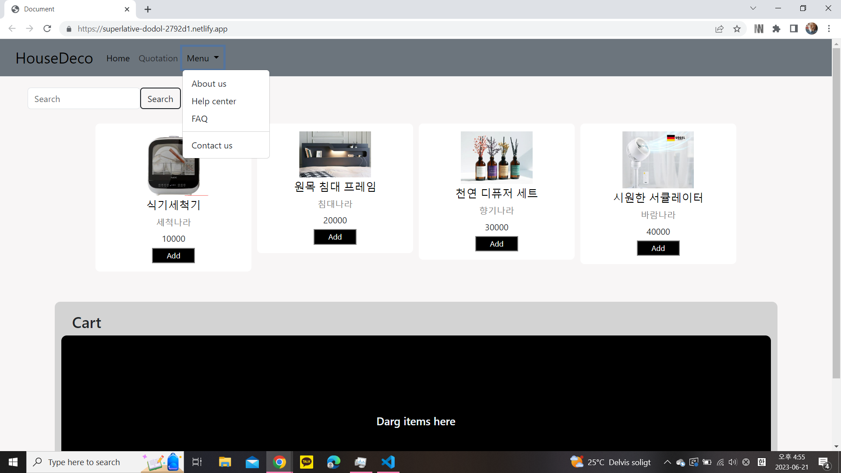This screenshot has width=841, height=473.
Task: Open a new browser tab
Action: tap(148, 9)
